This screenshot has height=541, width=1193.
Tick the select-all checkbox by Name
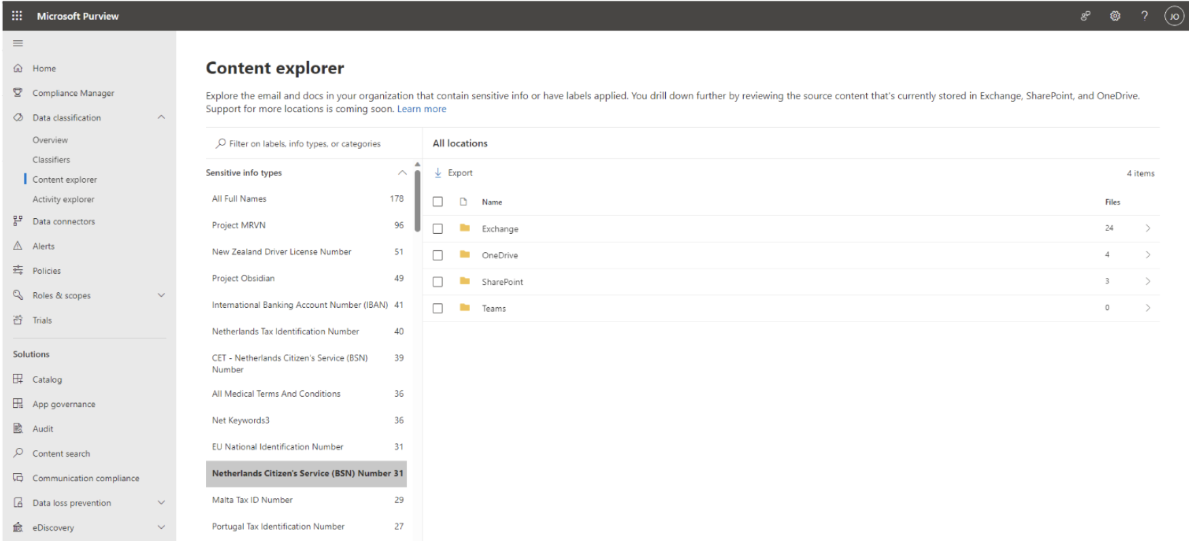[x=438, y=202]
